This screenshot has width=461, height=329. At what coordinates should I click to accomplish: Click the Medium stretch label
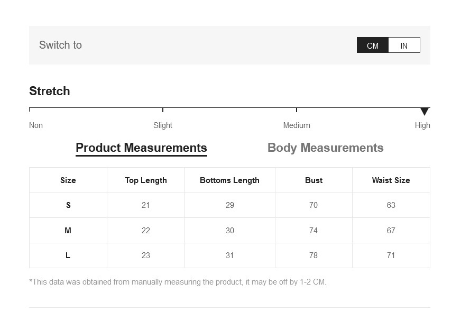[x=297, y=125]
